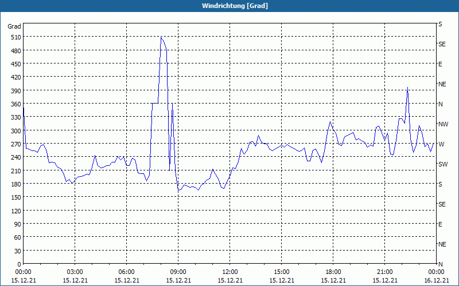
Task: Click the SW compass direction label
Action: pyautogui.click(x=443, y=164)
